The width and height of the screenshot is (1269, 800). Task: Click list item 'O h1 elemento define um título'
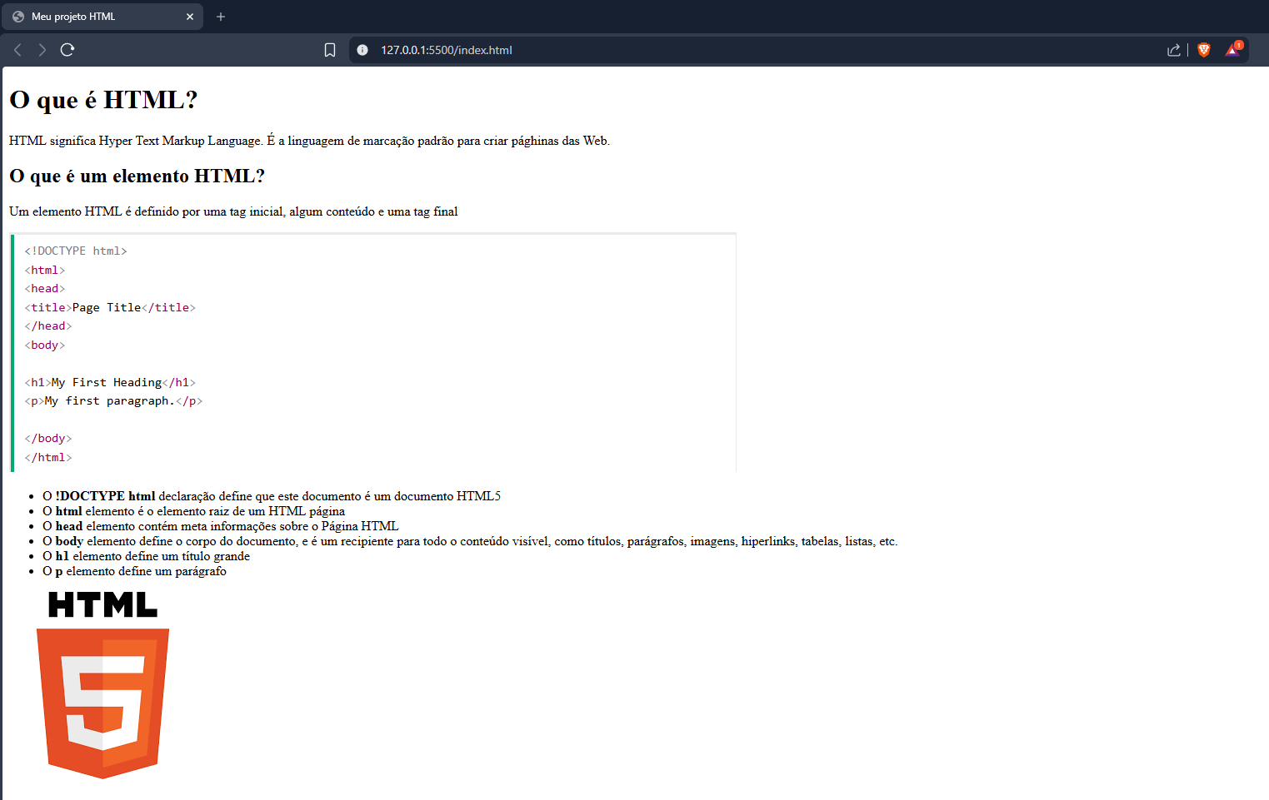146,556
